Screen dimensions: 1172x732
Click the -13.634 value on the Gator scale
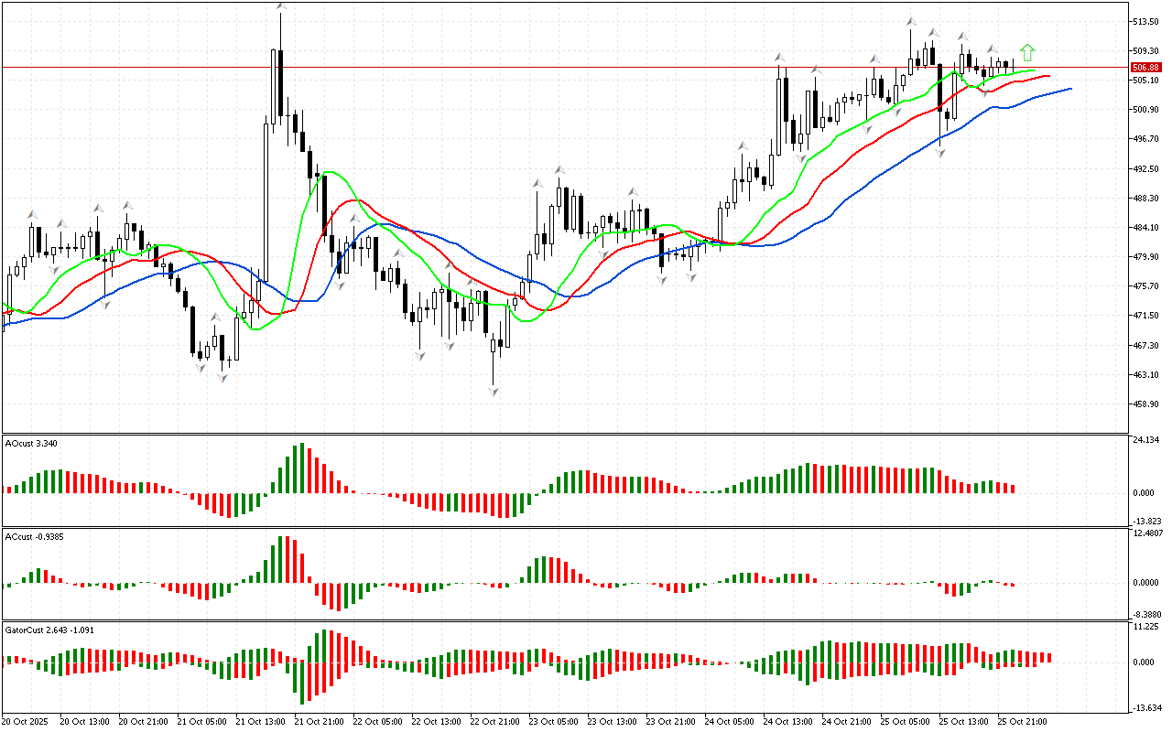[x=1146, y=706]
